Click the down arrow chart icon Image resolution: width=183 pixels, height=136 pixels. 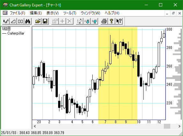tap(87, 21)
